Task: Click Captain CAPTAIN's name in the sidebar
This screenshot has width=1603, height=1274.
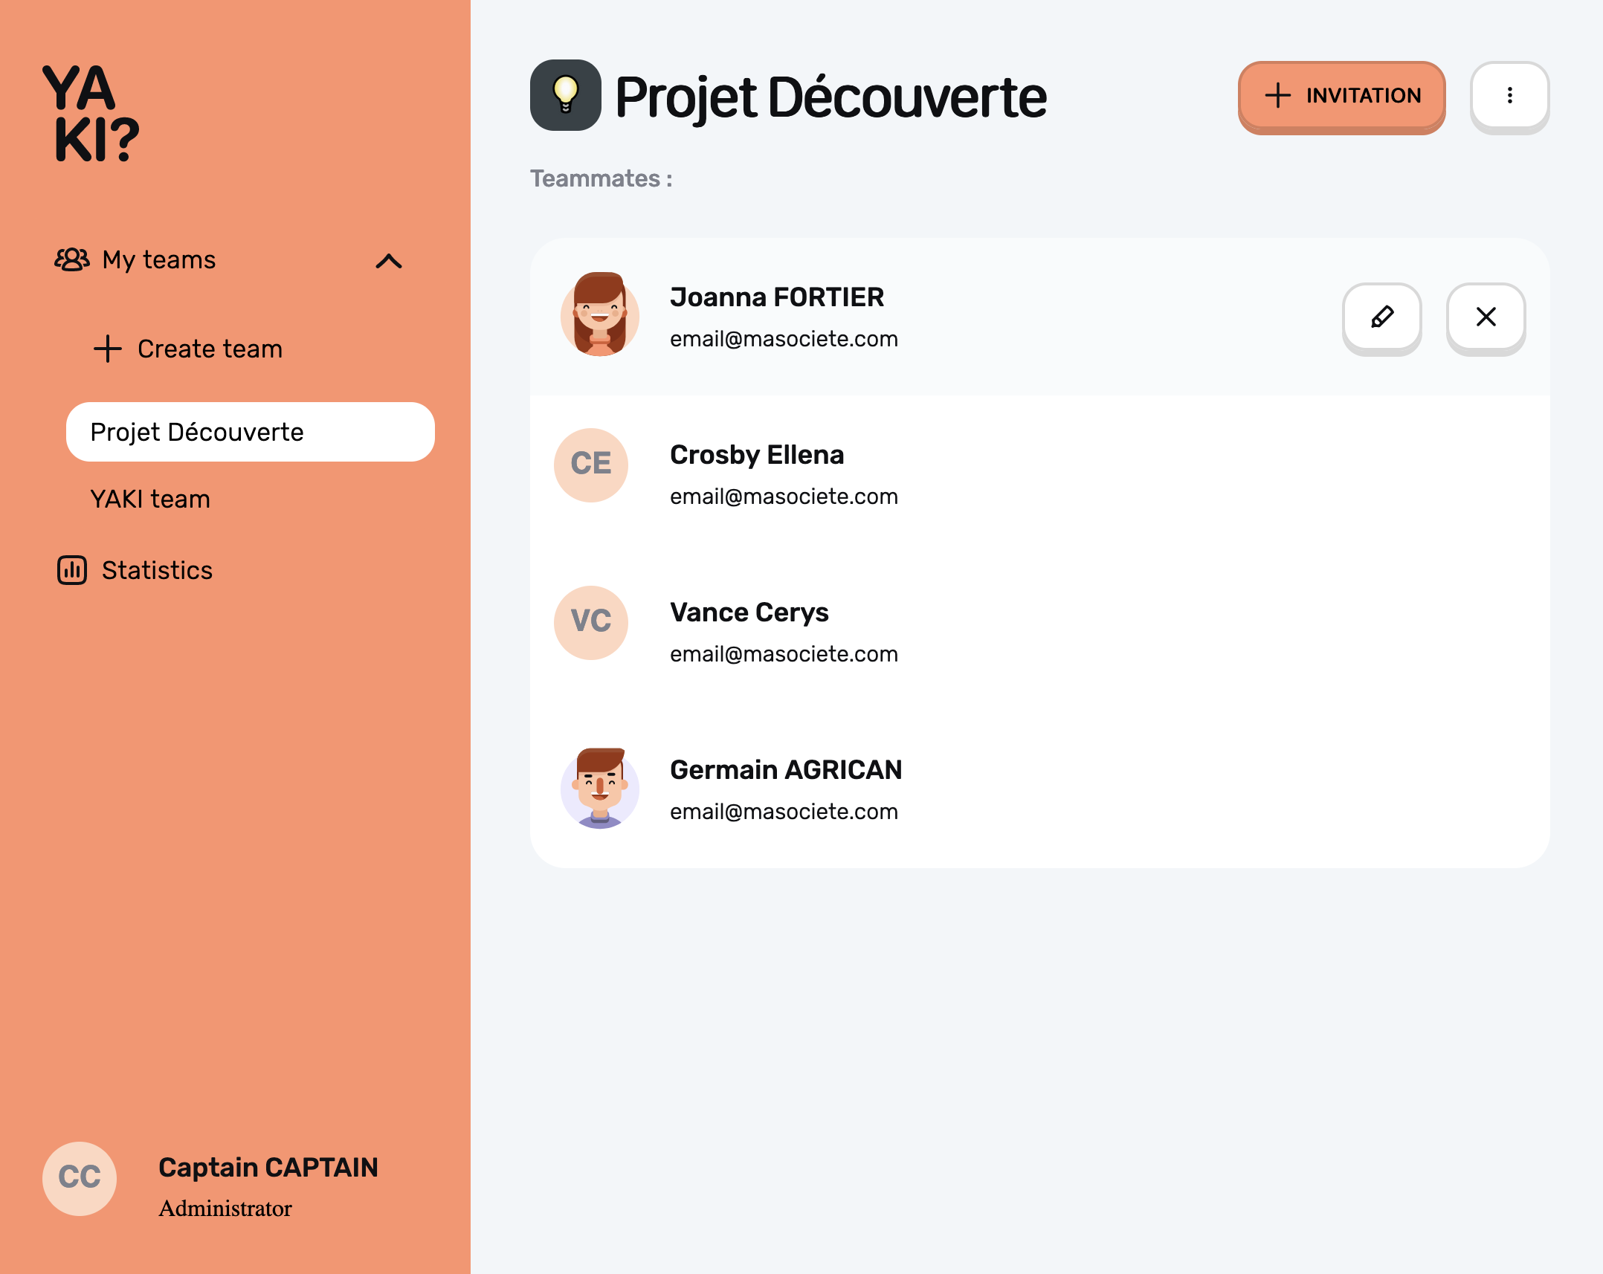Action: (268, 1167)
